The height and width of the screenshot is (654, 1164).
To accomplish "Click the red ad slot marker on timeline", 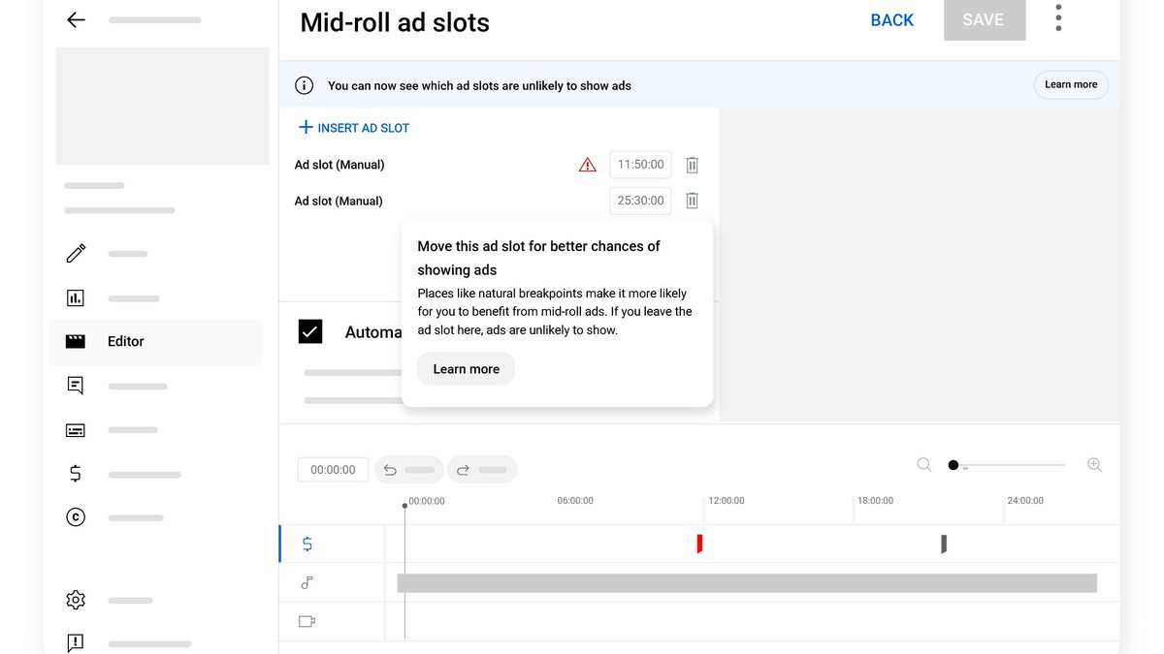I will (698, 544).
